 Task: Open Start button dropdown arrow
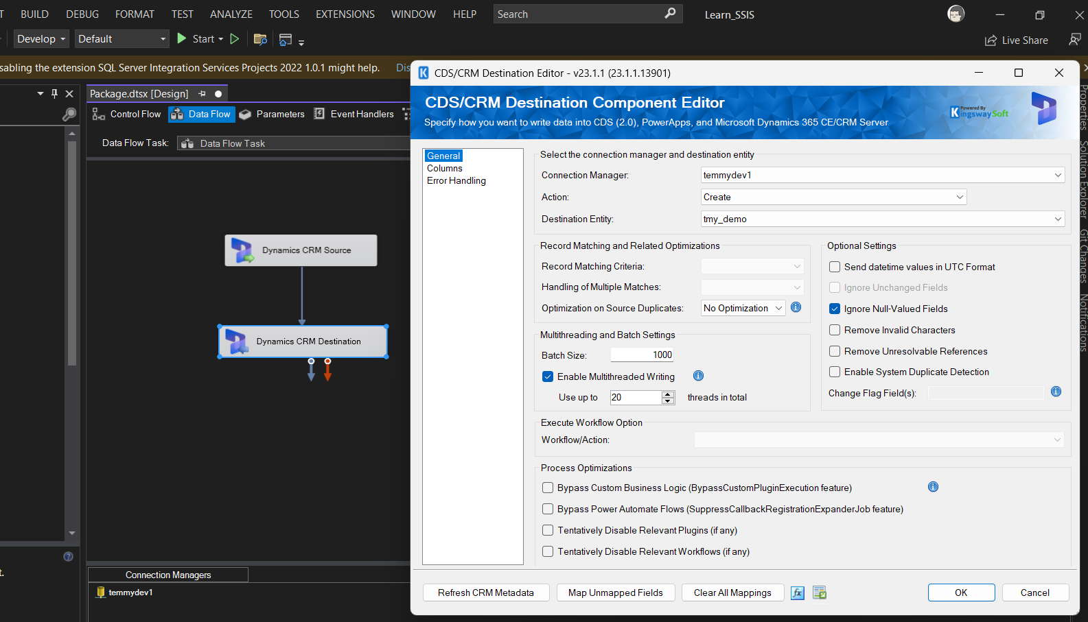pyautogui.click(x=221, y=39)
